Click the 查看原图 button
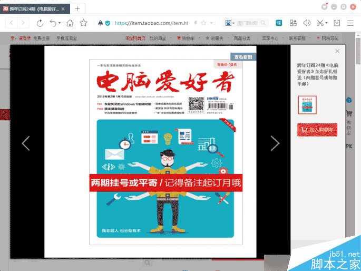 243,57
